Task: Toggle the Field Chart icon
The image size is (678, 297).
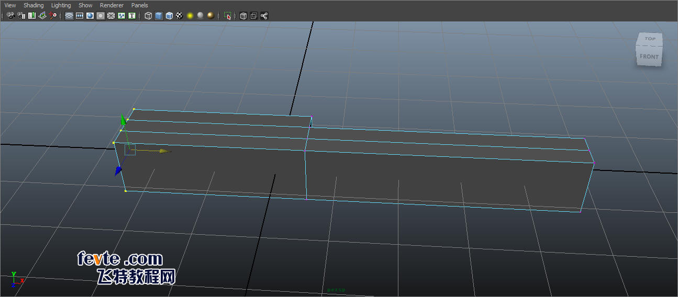Action: tap(111, 16)
